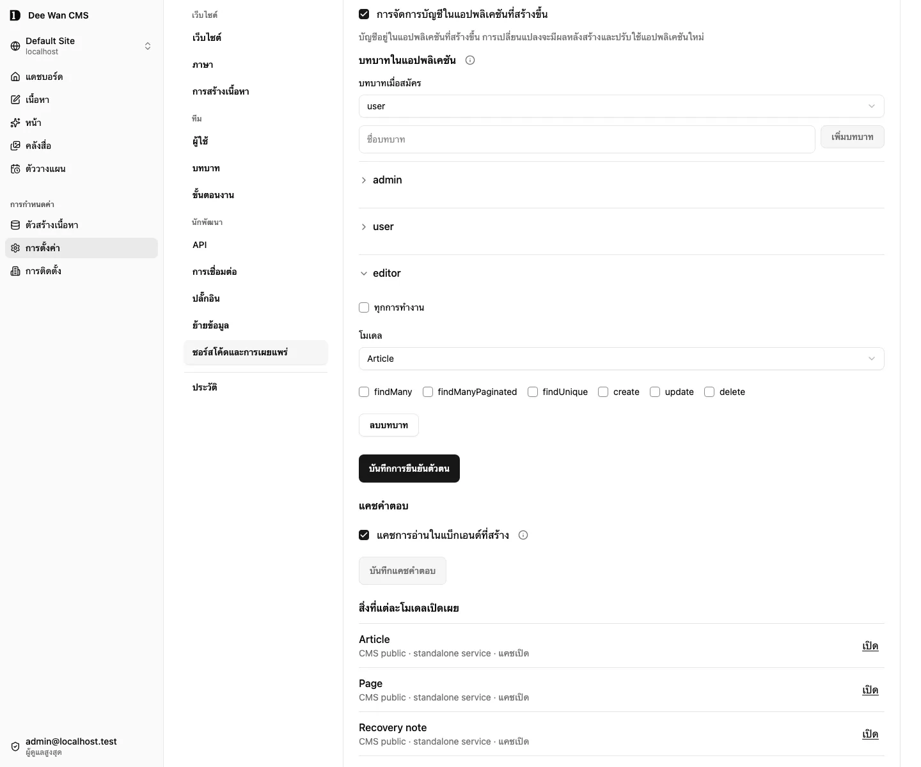
Task: Click the บันทึกการยืนยันตัวตน button
Action: (x=409, y=469)
